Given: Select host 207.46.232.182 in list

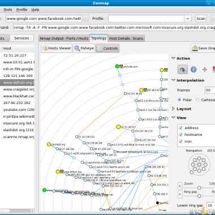Looking at the screenshot, I should pyautogui.click(x=18, y=103).
